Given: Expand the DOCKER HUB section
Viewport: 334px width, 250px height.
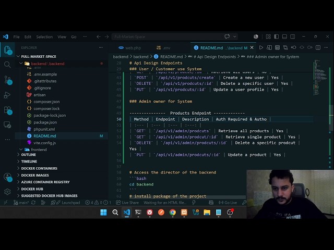Looking at the screenshot, I should point(32,189).
